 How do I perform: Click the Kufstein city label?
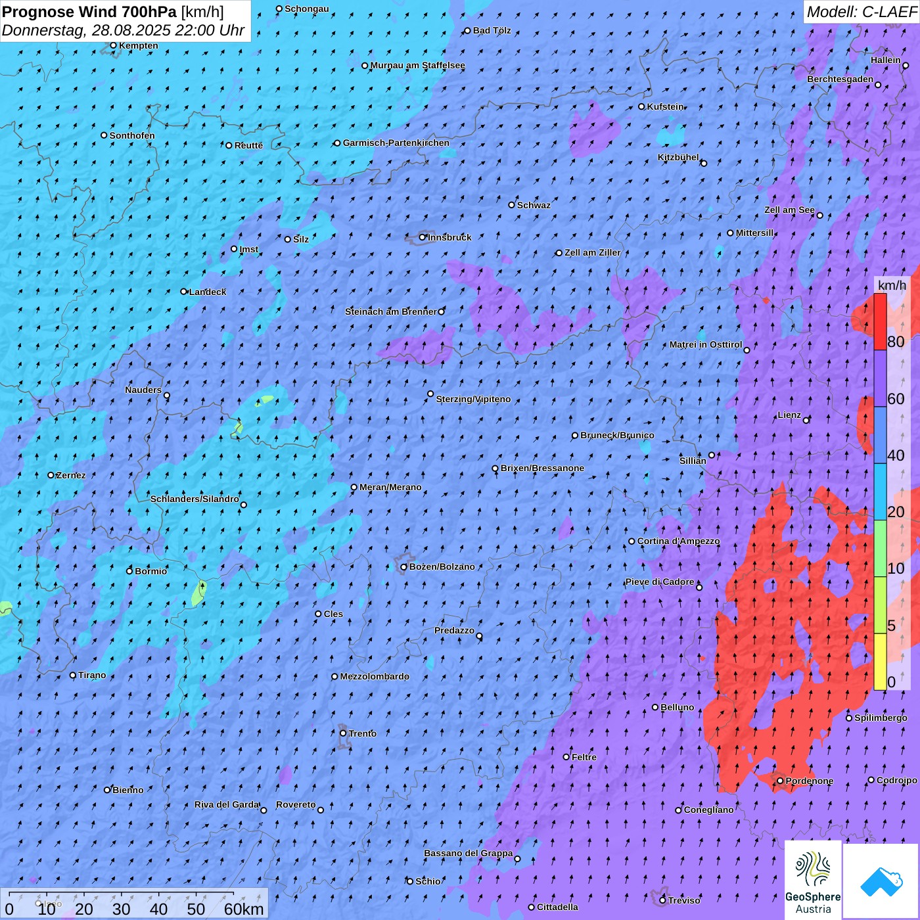pos(665,106)
